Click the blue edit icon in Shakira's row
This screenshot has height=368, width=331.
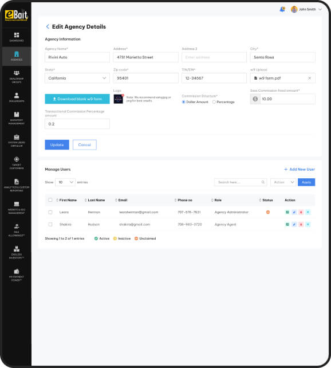pos(294,224)
